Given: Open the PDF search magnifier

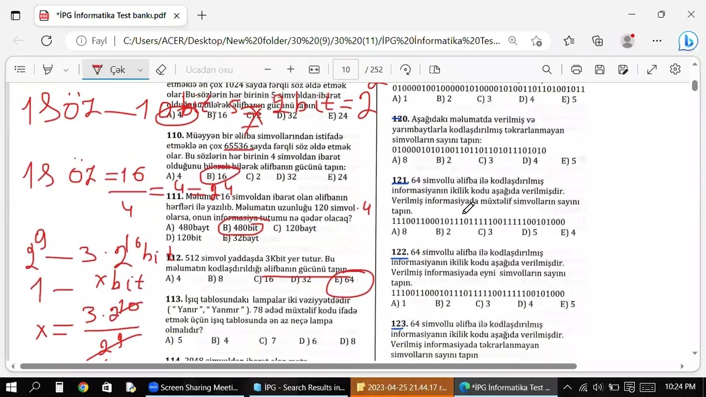Looking at the screenshot, I should point(547,69).
